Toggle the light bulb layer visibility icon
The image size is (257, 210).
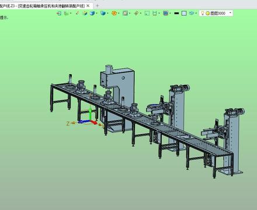point(203,13)
